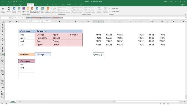The width and height of the screenshot is (187, 105).
Task: Click the formula bar text
Action: pos(44,17)
